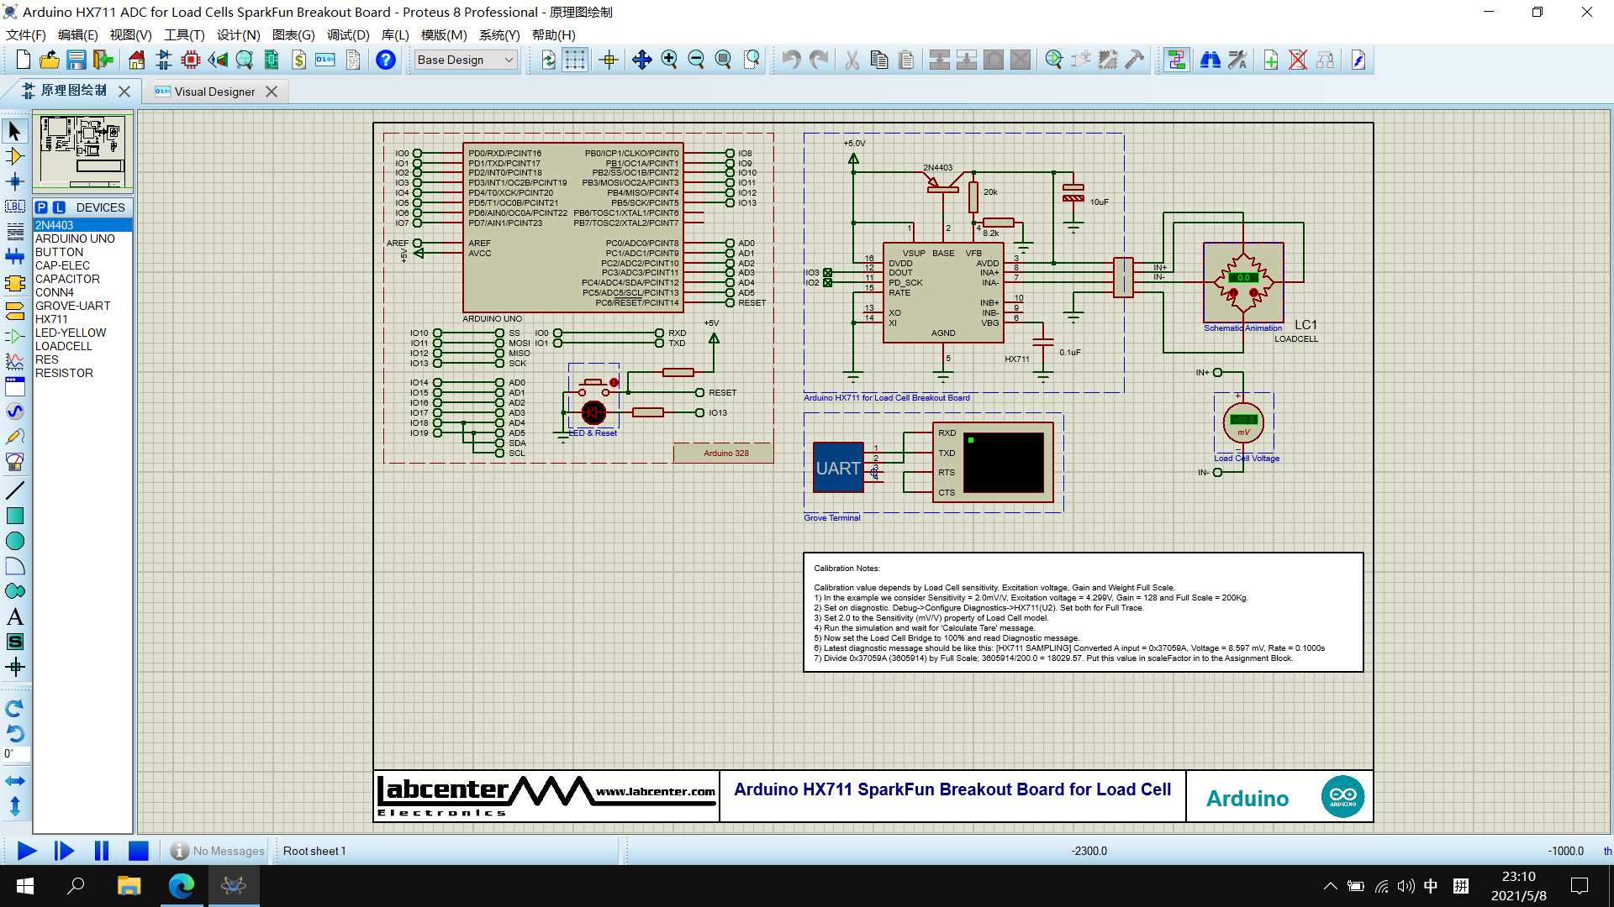
Task: Select the Selection Mode arrow tool
Action: (14, 130)
